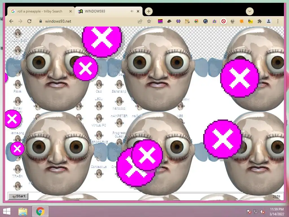Activate the Chrome taskbar icon

click(x=40, y=211)
